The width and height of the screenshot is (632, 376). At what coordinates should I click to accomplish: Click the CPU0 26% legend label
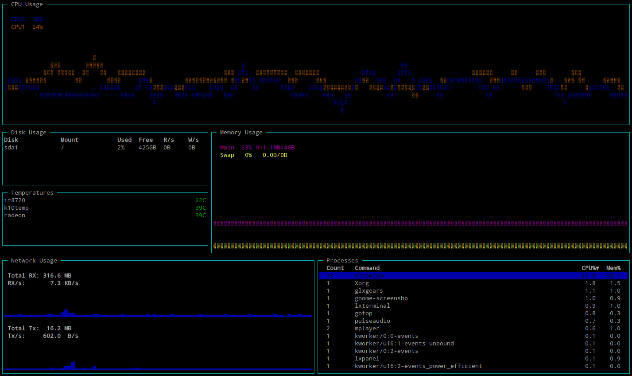27,20
